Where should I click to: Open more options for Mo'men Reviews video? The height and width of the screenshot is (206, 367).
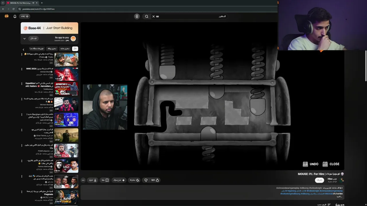[22, 99]
